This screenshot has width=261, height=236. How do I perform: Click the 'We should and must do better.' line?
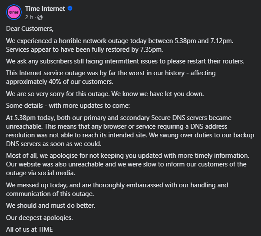(51, 206)
